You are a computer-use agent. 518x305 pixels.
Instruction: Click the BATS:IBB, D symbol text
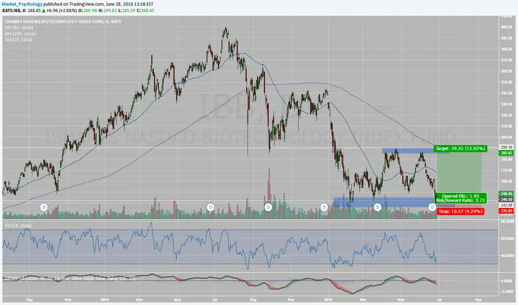coord(14,11)
